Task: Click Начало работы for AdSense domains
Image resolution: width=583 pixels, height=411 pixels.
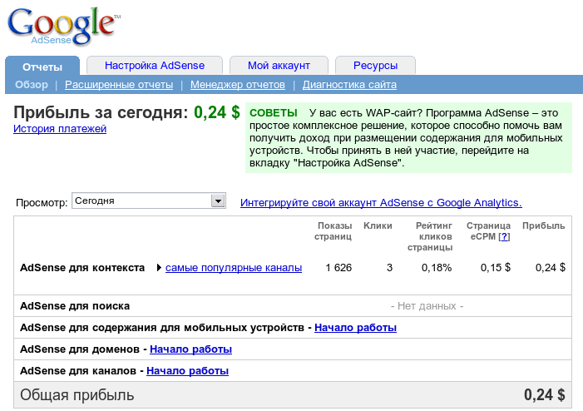Action: point(190,349)
